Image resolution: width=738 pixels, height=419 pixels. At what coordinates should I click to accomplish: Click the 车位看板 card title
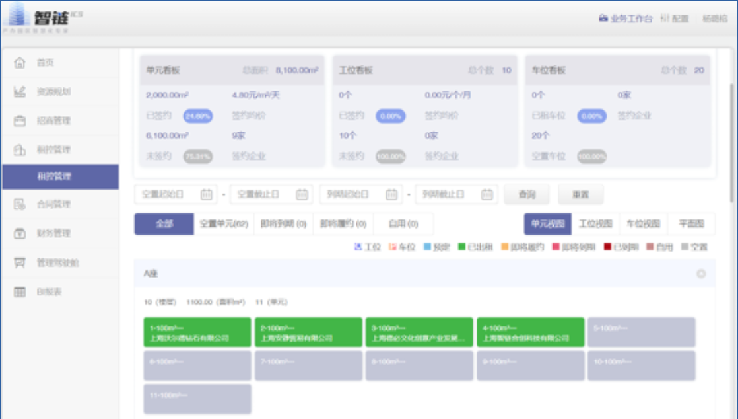tap(549, 70)
